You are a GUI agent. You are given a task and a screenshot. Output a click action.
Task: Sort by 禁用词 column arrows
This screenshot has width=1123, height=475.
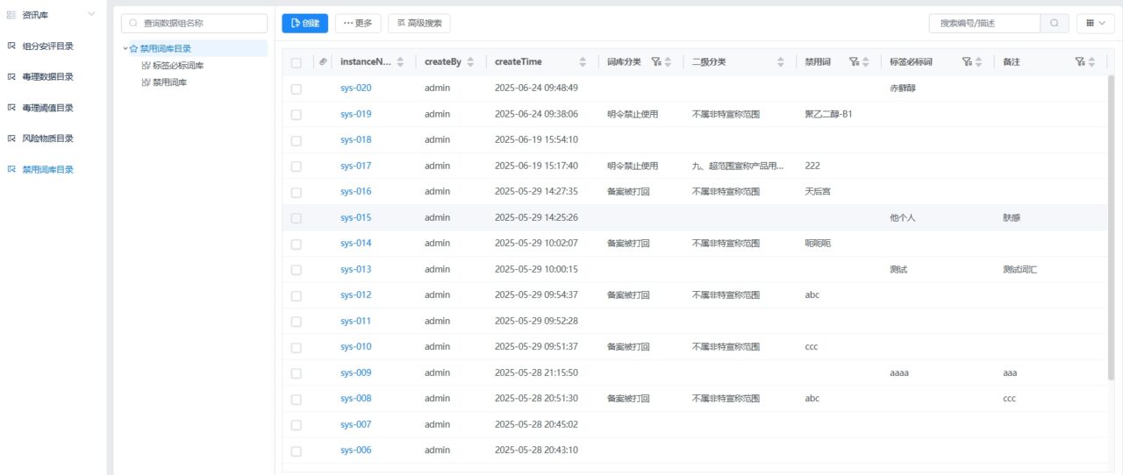[866, 62]
